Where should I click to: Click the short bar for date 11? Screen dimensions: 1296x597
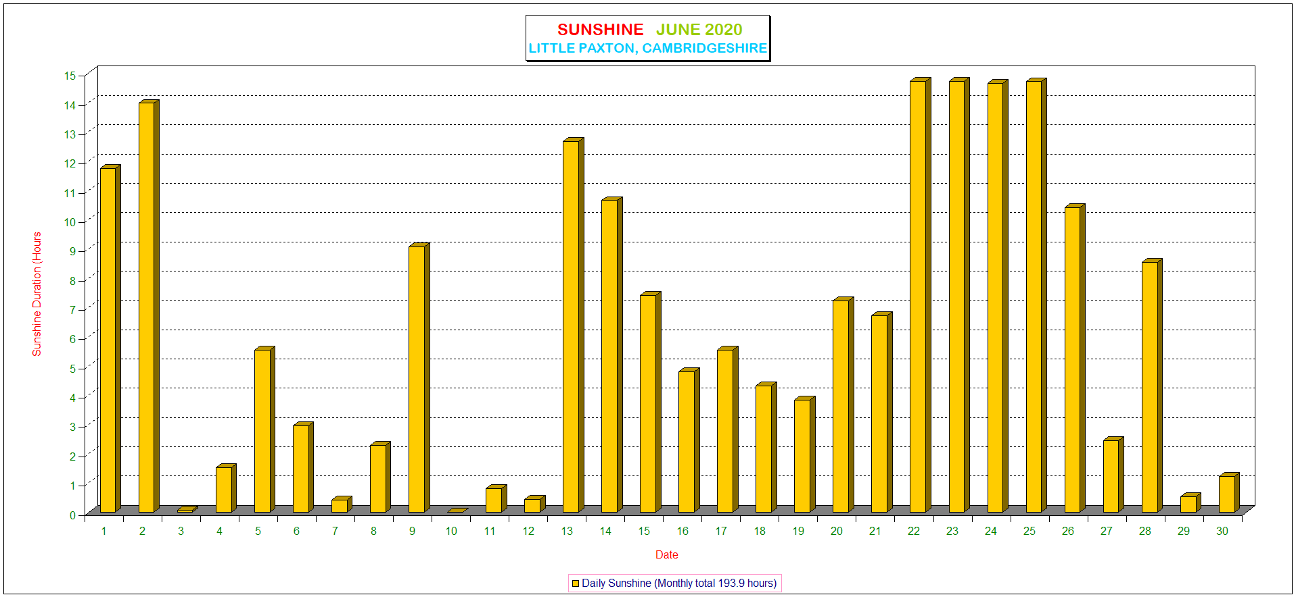point(496,498)
